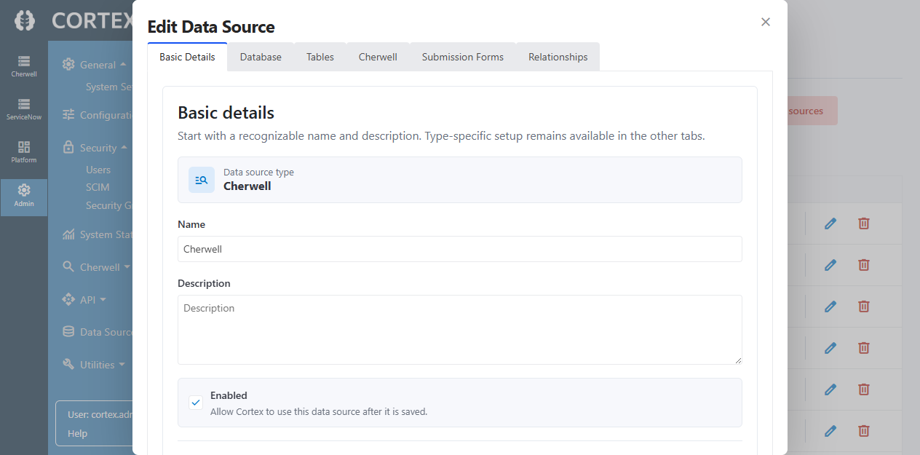Close the Edit Data Source dialog

(x=765, y=22)
